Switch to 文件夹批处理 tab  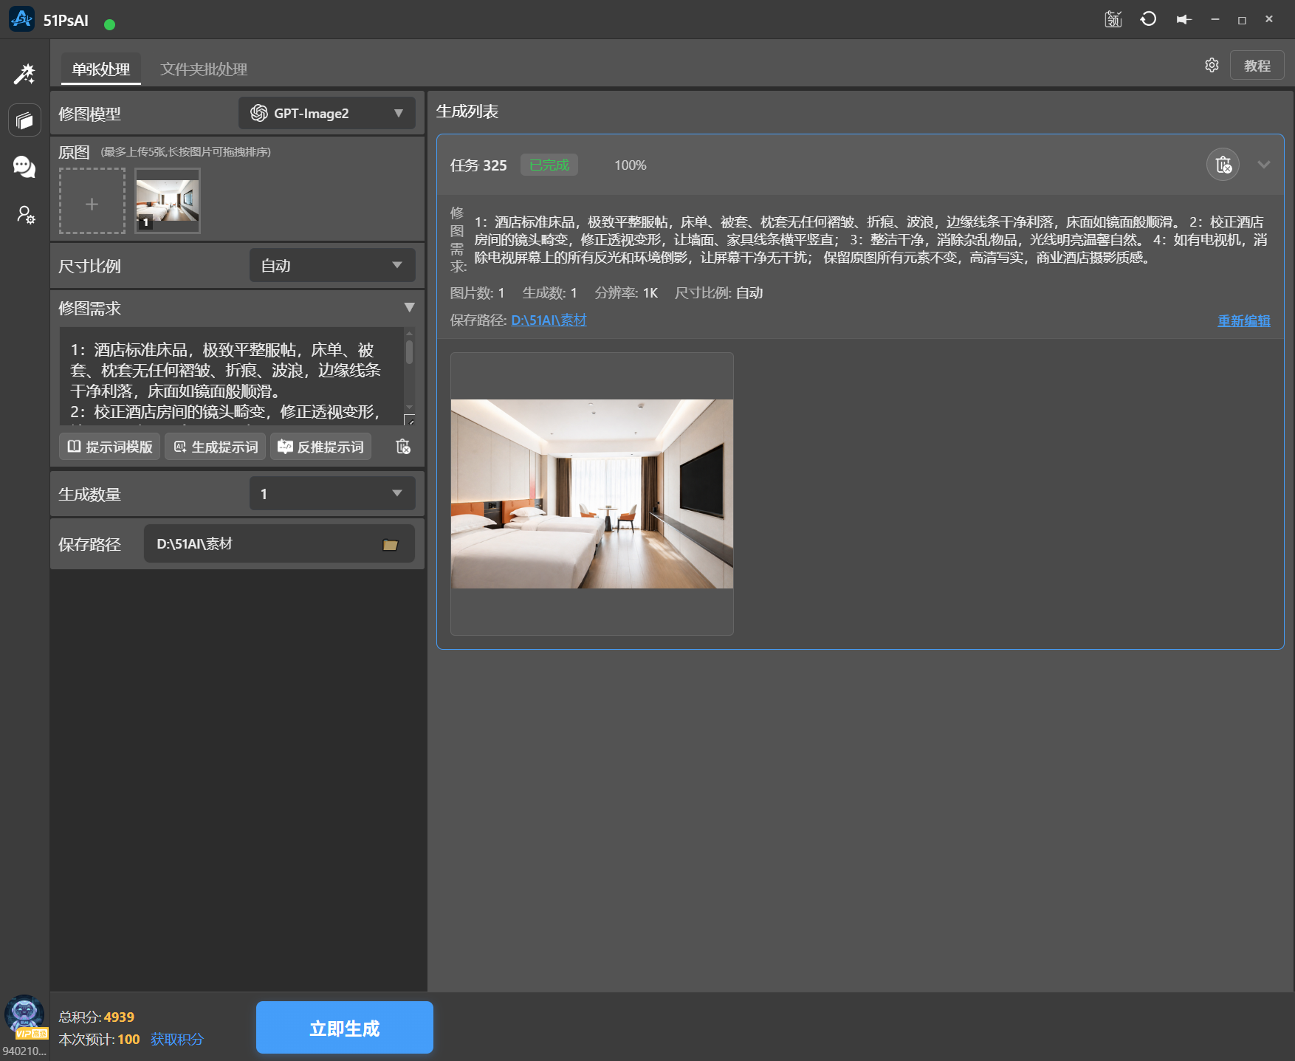pos(204,69)
